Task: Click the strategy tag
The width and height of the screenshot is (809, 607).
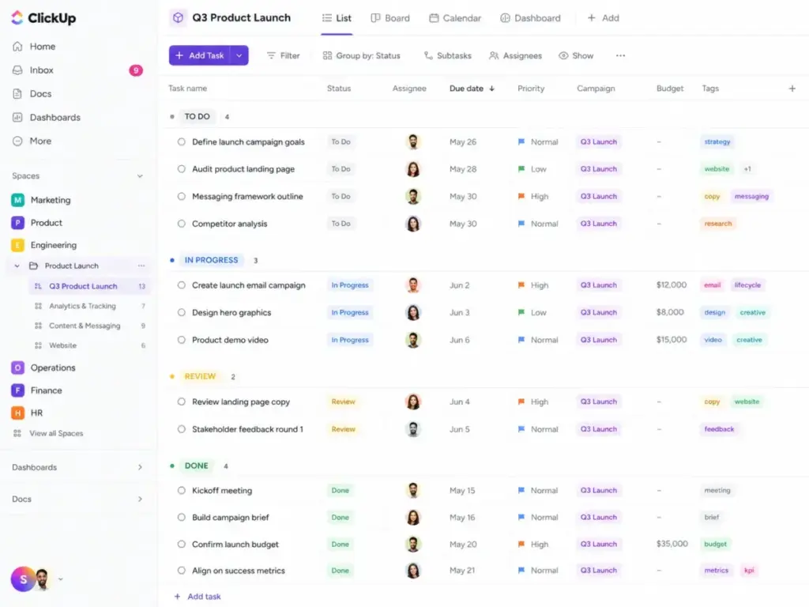Action: (x=717, y=142)
